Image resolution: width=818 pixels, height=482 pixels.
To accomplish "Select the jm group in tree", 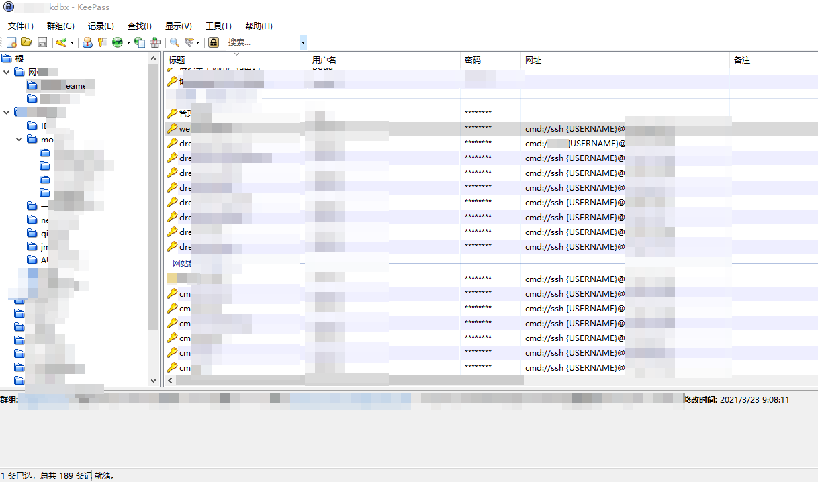I will [x=45, y=246].
